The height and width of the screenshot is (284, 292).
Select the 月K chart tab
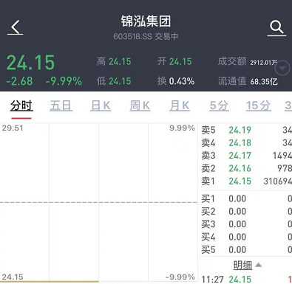pyautogui.click(x=180, y=106)
